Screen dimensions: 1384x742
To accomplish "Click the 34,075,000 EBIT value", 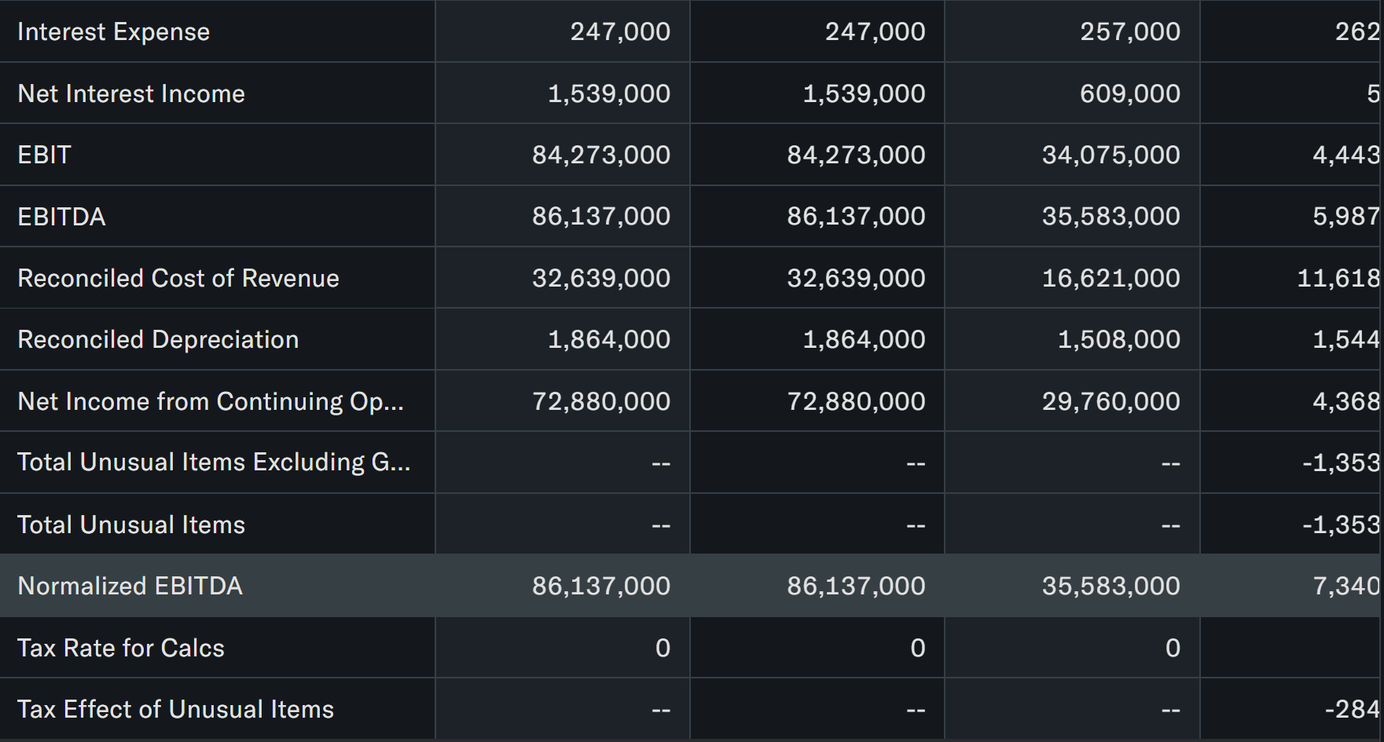I will click(1111, 155).
